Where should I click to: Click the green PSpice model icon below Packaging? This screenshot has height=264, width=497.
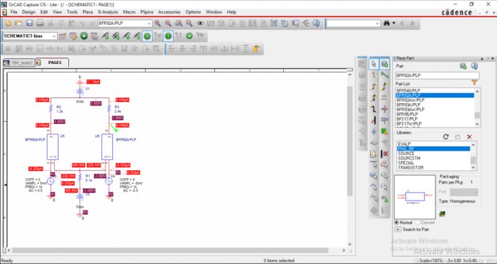[x=442, y=214]
